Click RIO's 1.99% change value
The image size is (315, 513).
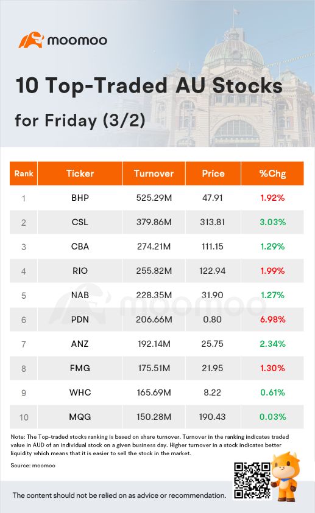pos(272,271)
